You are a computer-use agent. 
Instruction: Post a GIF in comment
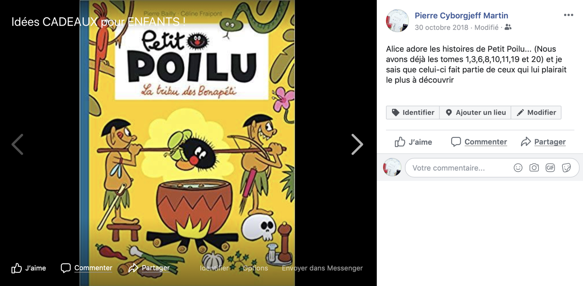pos(550,168)
